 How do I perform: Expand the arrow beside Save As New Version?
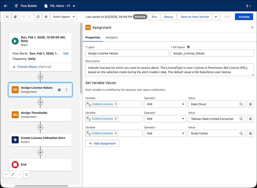216,17
